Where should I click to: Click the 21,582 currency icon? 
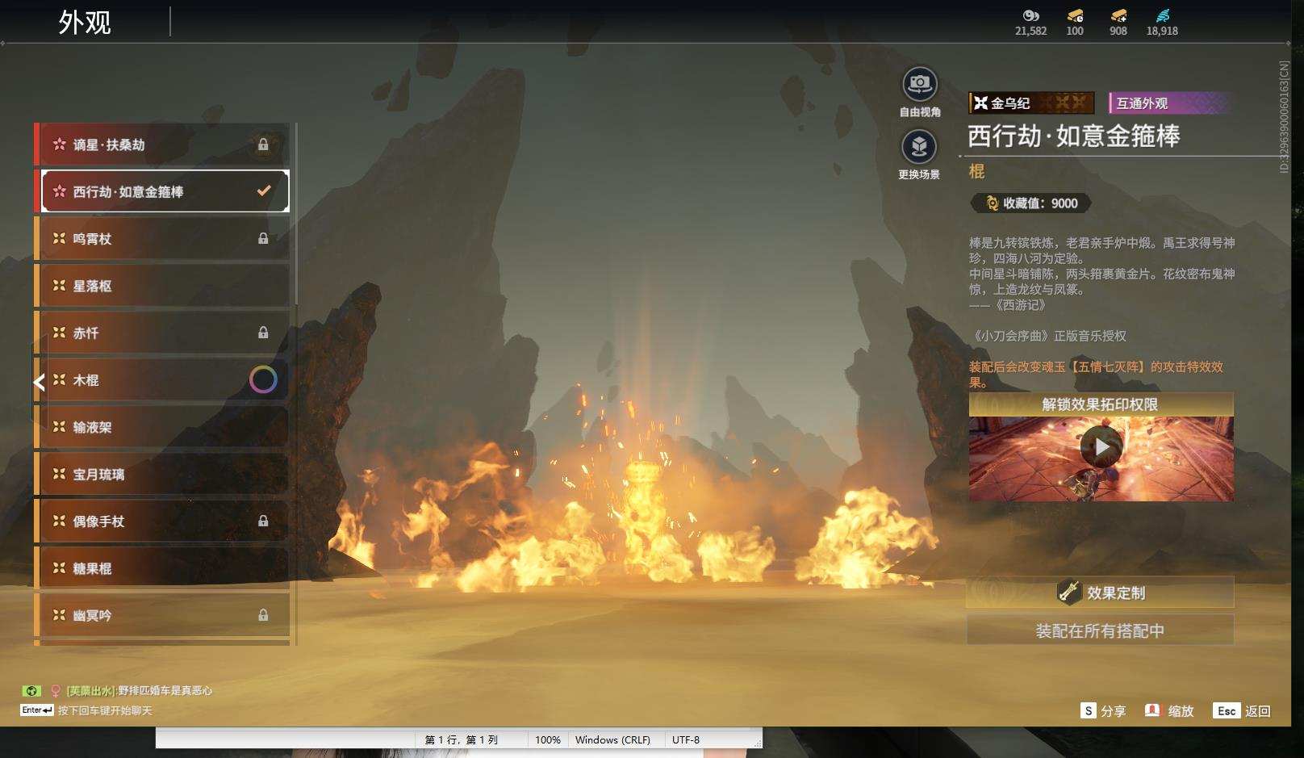[x=1030, y=15]
